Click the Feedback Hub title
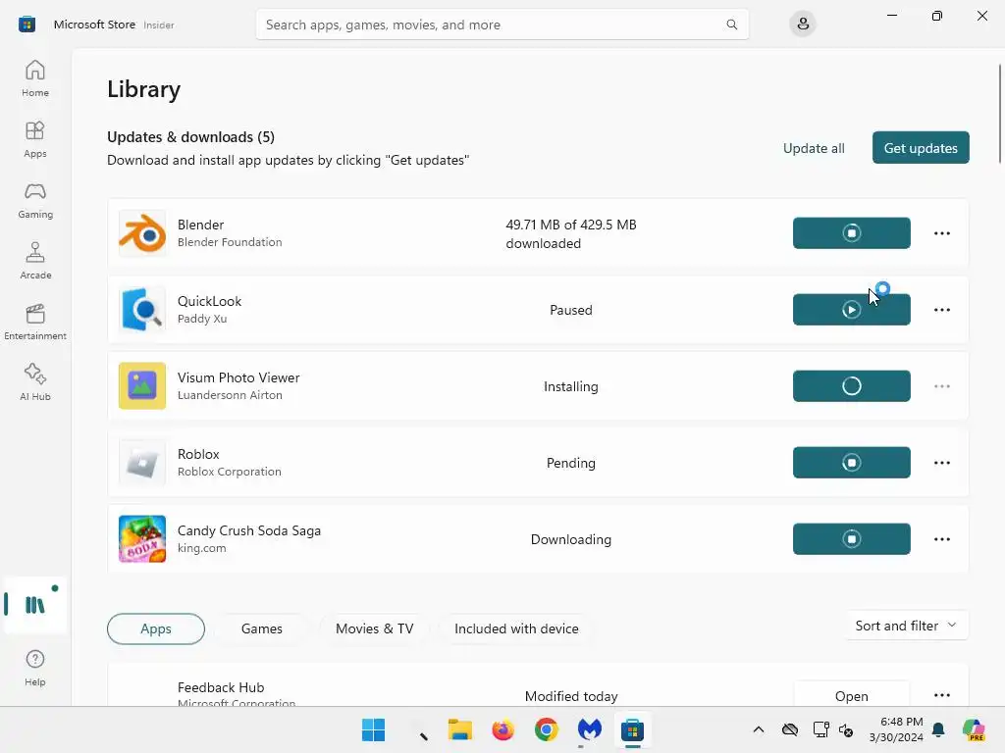This screenshot has width=1005, height=753. click(x=221, y=687)
